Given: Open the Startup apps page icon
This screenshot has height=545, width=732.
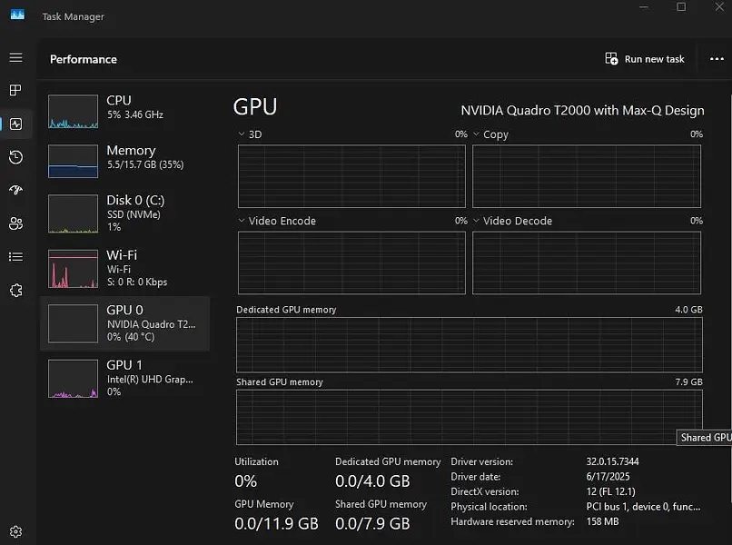Looking at the screenshot, I should pyautogui.click(x=15, y=191).
